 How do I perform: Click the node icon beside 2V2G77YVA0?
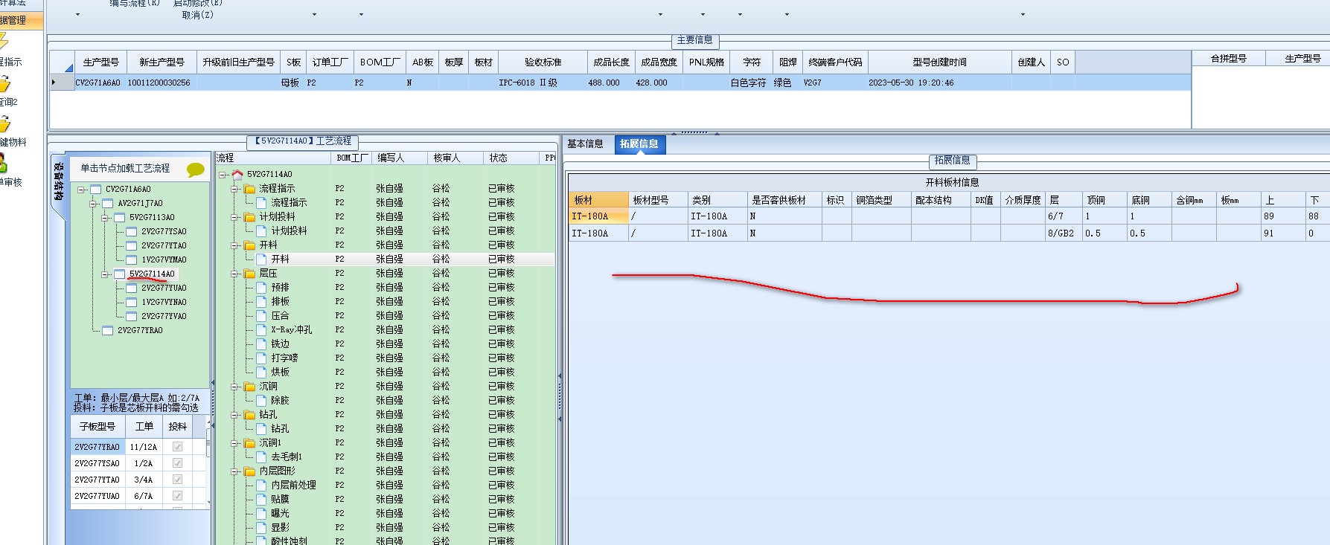132,317
